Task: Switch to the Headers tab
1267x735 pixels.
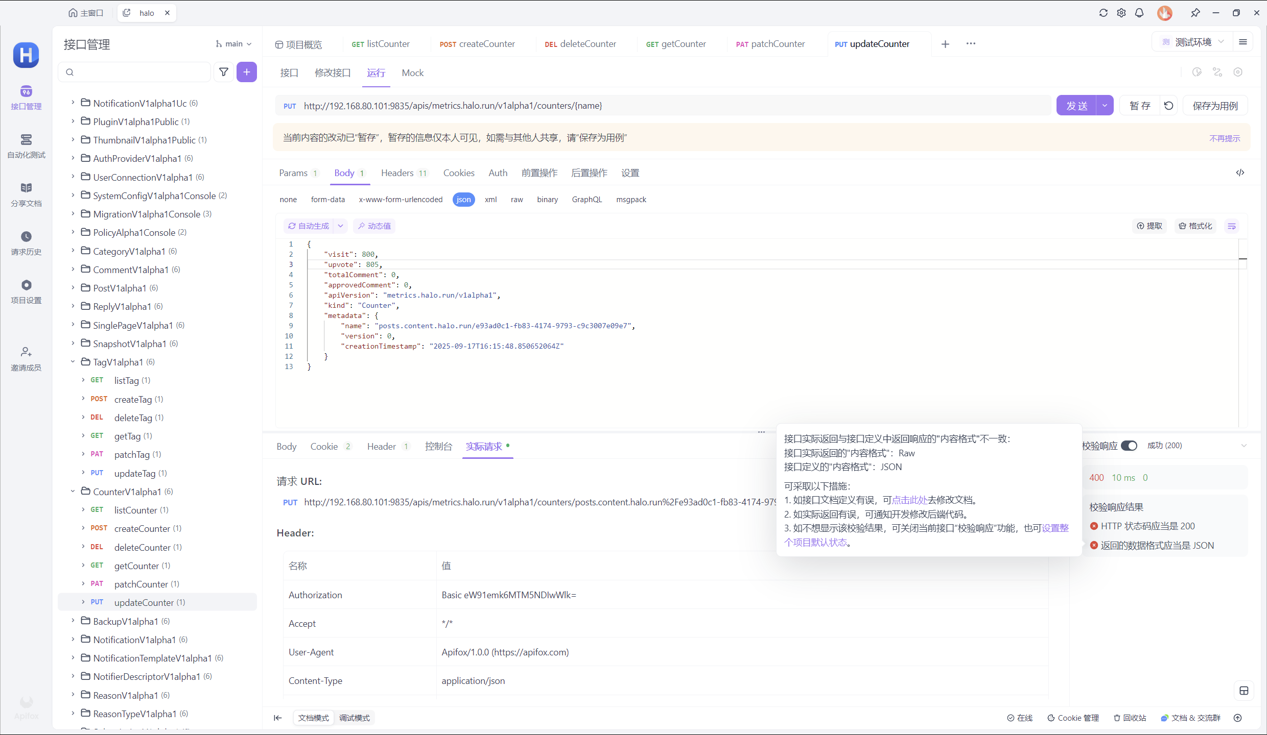Action: pos(397,173)
